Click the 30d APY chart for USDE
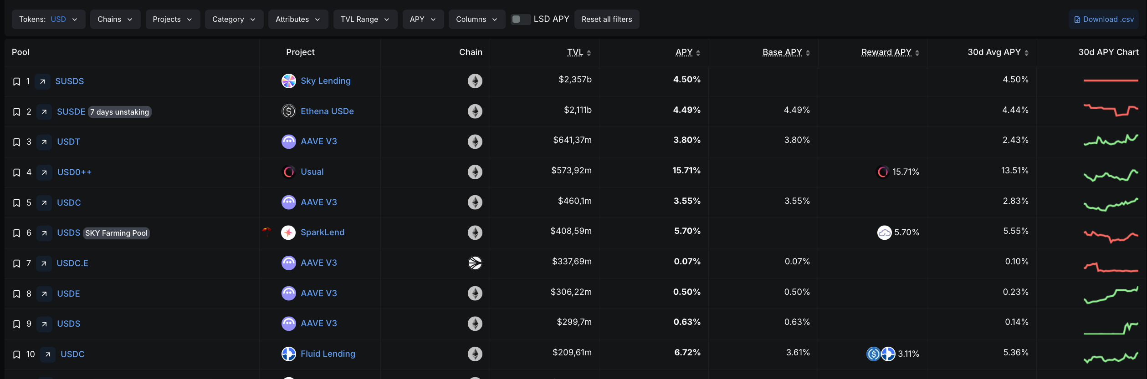This screenshot has width=1147, height=379. tap(1111, 295)
